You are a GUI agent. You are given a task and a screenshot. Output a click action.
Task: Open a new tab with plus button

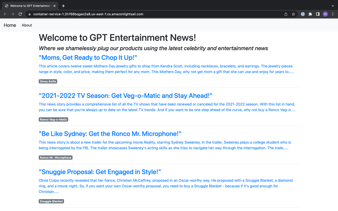[x=63, y=6]
